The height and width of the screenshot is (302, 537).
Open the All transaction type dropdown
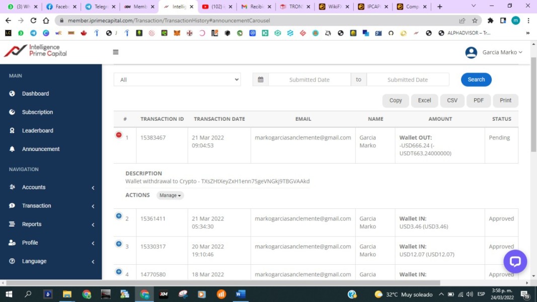click(177, 80)
